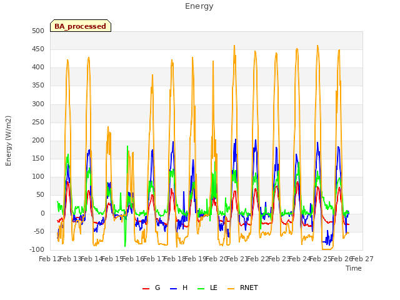Click the BA_processed annotation label
The height and width of the screenshot is (300, 400).
(x=81, y=26)
